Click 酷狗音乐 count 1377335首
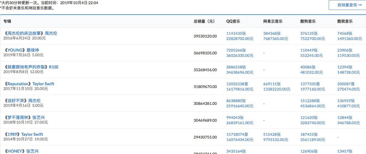Viewport: 366px width, 154px height. [310, 84]
